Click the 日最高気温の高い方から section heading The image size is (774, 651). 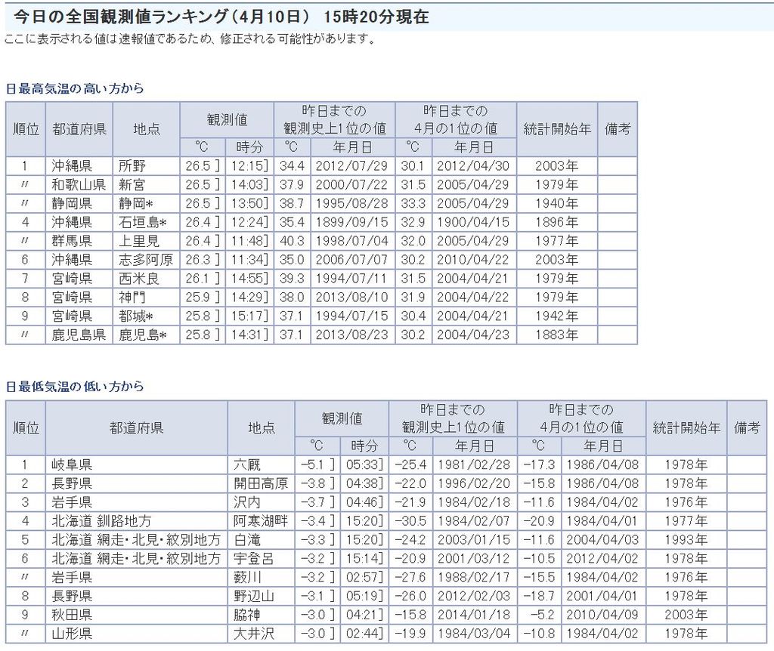74,88
